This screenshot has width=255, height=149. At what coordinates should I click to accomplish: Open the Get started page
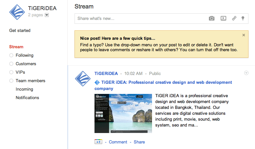coord(20,30)
